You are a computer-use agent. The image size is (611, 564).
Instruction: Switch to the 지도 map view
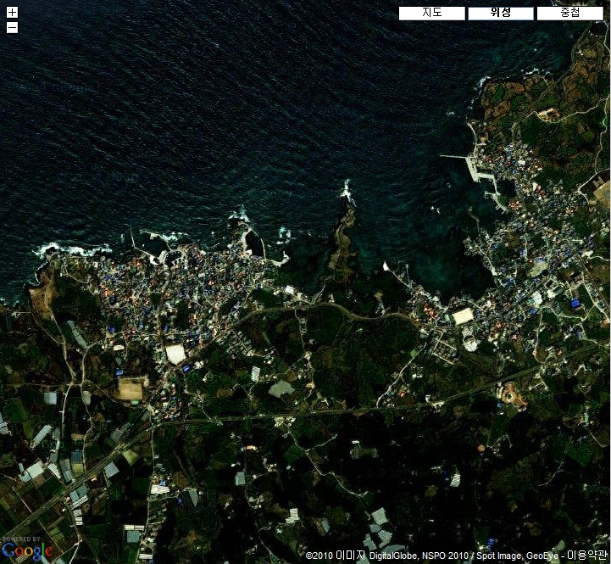(432, 14)
